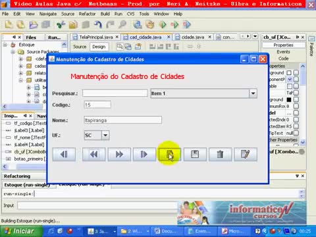Switch to the cidade.java tab

tap(193, 38)
